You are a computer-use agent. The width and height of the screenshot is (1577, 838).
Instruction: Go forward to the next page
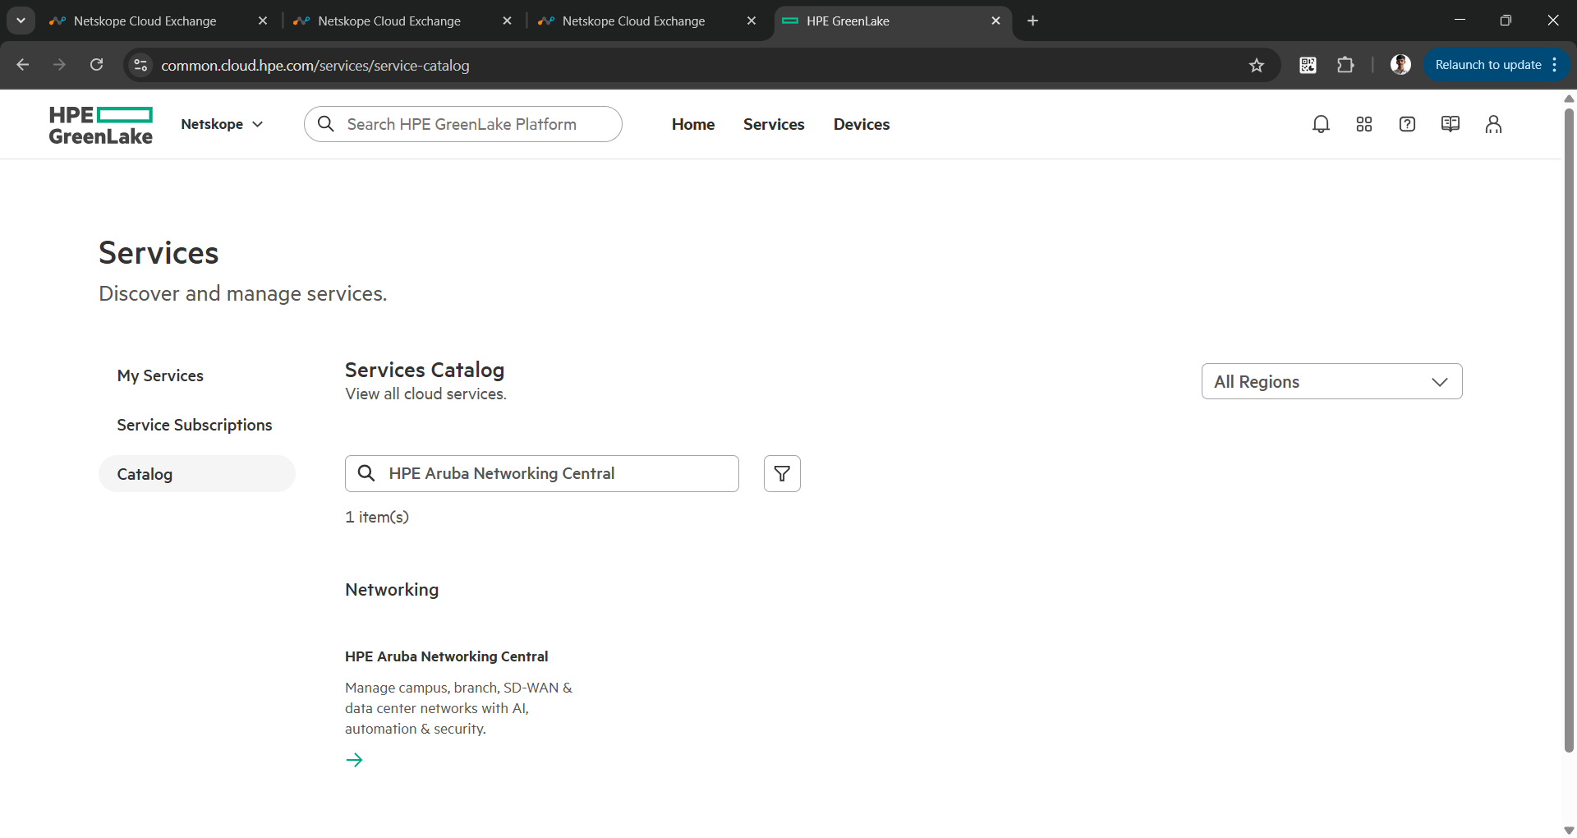click(x=59, y=65)
